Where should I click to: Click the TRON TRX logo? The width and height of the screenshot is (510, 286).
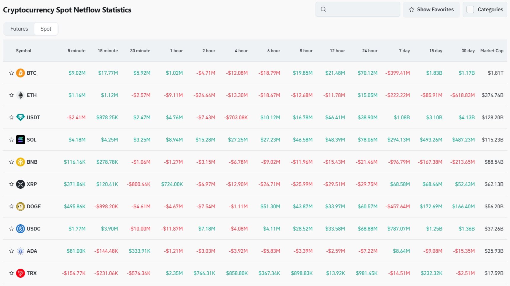[20, 273]
